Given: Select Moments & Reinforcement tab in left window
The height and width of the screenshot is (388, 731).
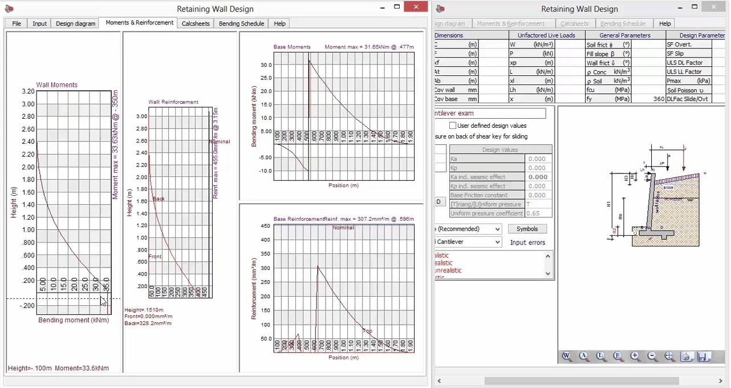Looking at the screenshot, I should point(140,23).
